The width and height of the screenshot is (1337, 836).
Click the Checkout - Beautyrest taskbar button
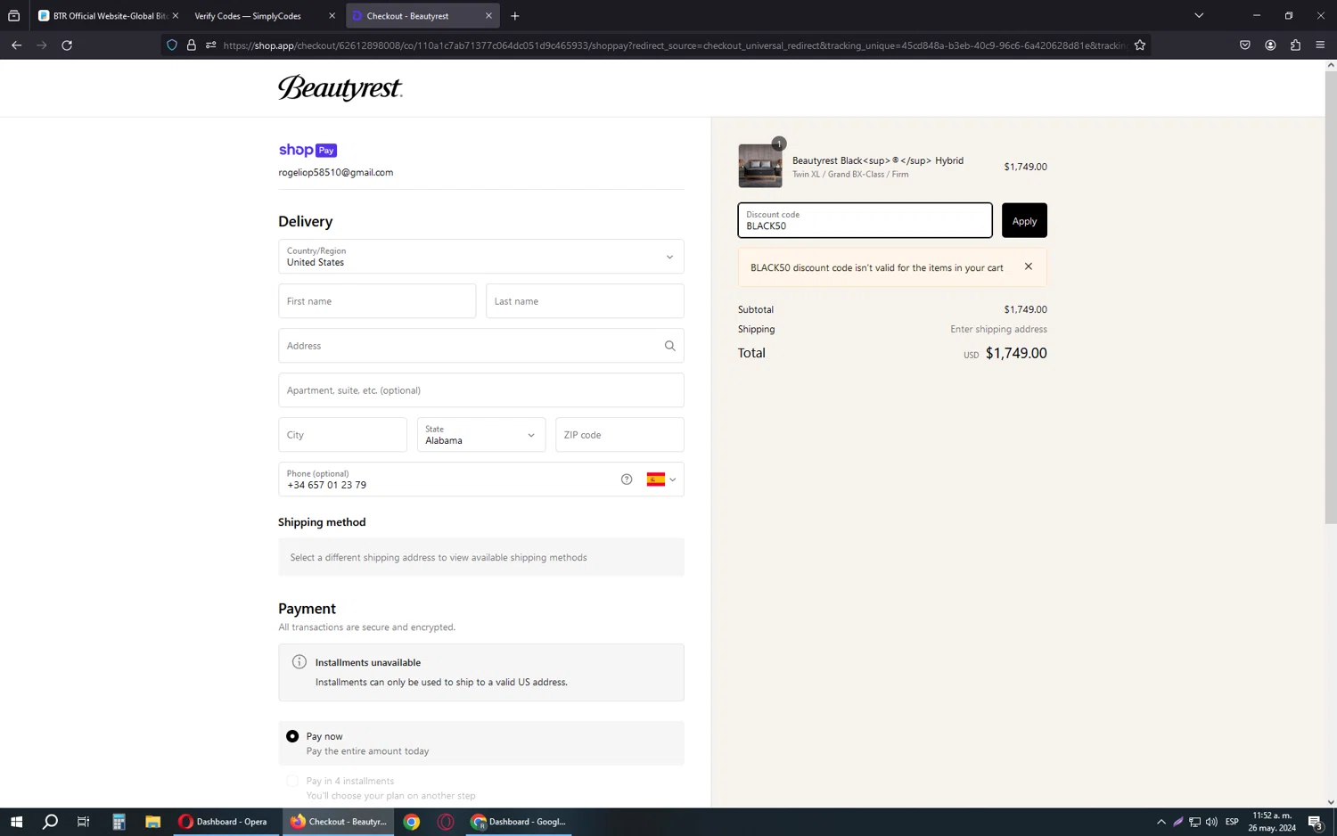339,822
